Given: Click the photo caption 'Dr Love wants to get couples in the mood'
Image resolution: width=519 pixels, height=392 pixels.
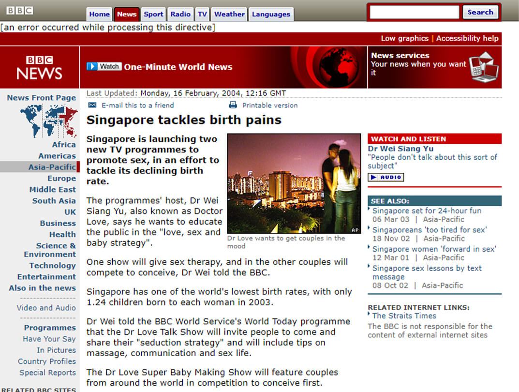Looking at the screenshot, I should pos(286,242).
